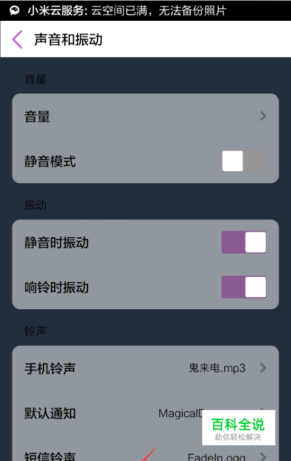Select the 鬼来电.mp3 ringtone value
291x461 pixels.
coord(217,368)
